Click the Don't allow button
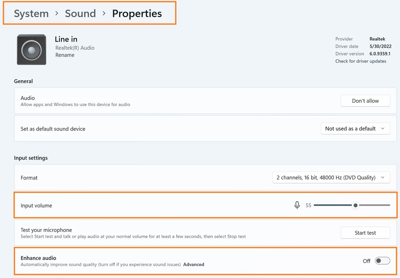The image size is (400, 278). coord(365,101)
